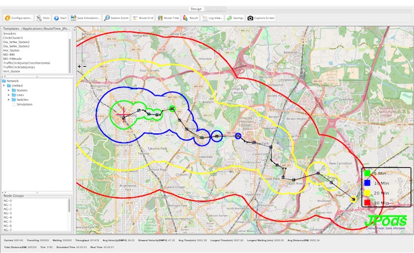Click the map zoom in plus button
Image resolution: width=414 pixels, height=253 pixels.
(x=79, y=66)
